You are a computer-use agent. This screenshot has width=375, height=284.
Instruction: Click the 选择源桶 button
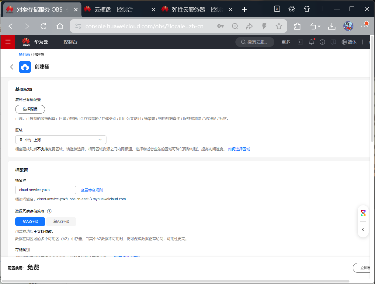(x=30, y=109)
